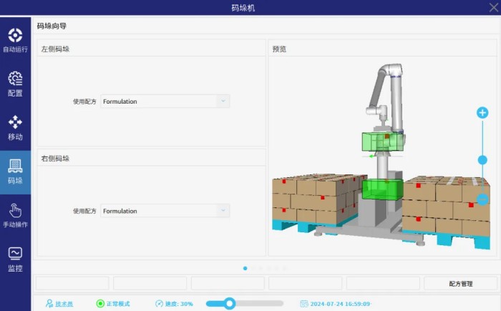Click the calendar date-time icon
Screen dimensions: 501x311
point(303,304)
